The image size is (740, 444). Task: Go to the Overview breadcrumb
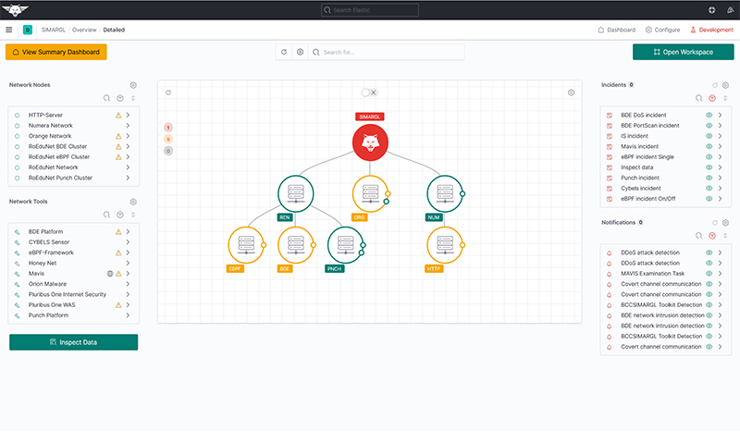84,30
